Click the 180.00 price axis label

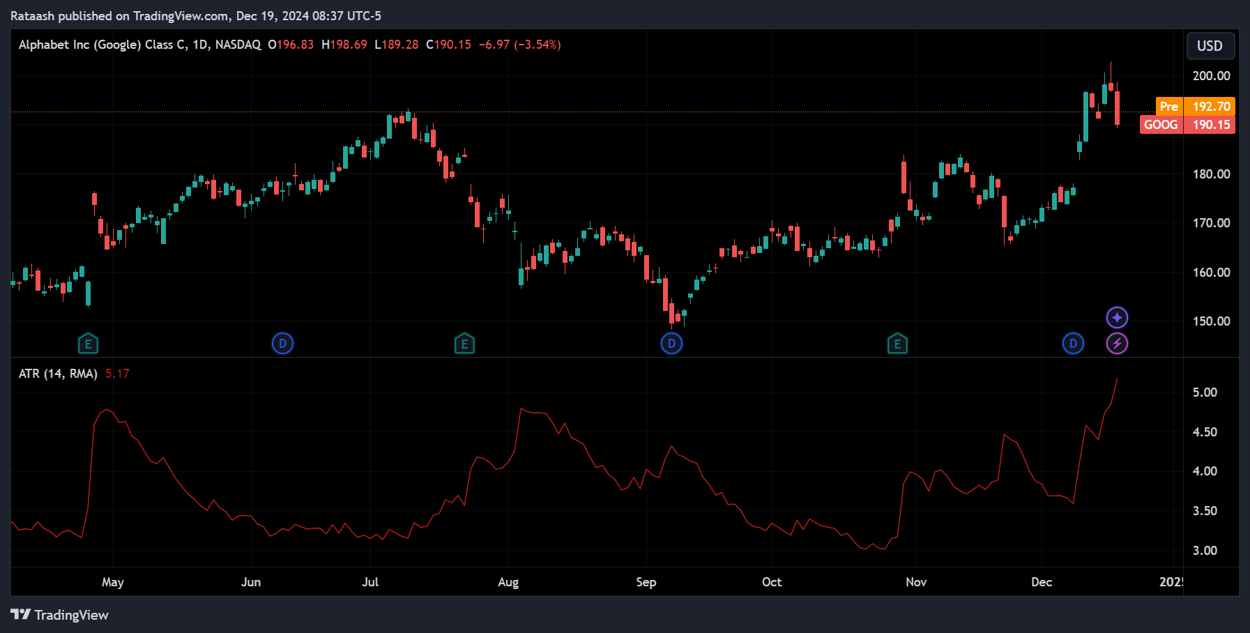1211,174
